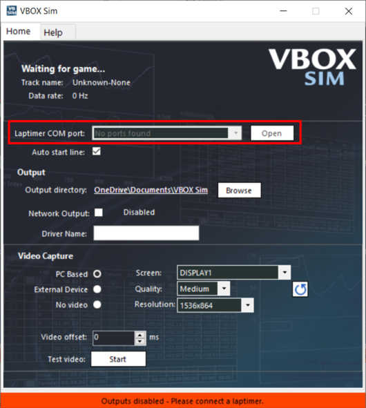
Task: Start the test video
Action: [118, 359]
